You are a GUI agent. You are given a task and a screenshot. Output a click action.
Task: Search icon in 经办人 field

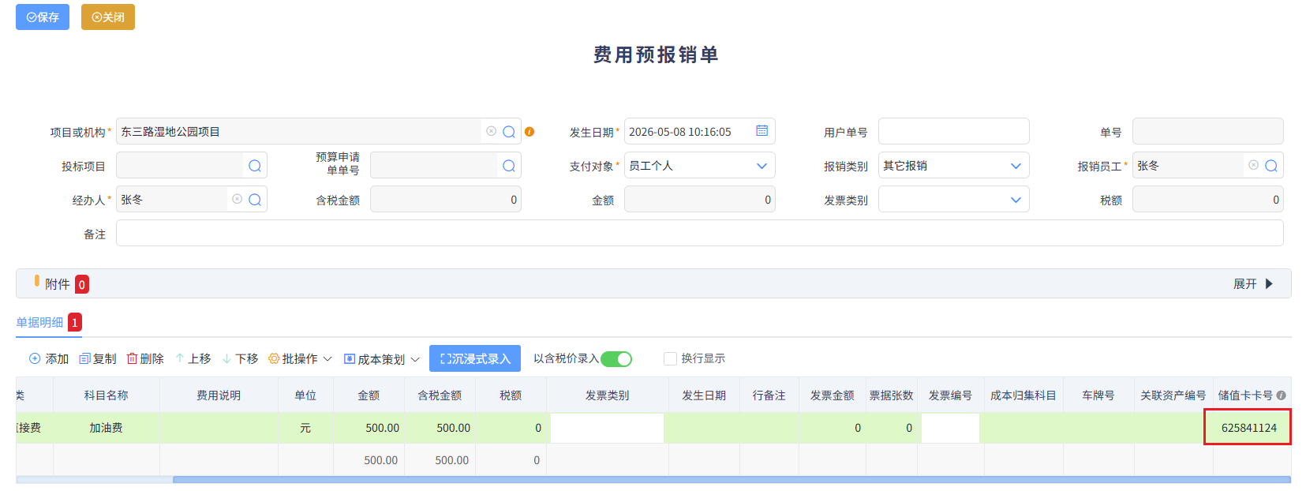point(255,200)
